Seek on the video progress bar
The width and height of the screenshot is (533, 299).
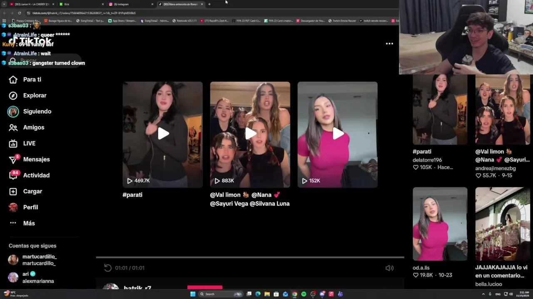coord(250,257)
